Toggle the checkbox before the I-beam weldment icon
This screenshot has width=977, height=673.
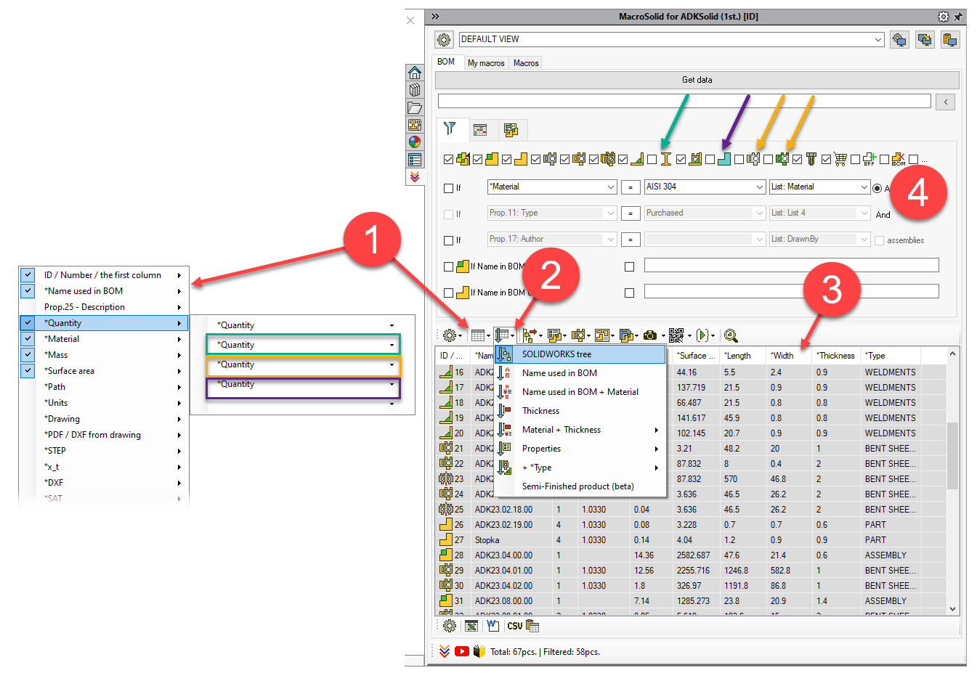click(x=652, y=159)
